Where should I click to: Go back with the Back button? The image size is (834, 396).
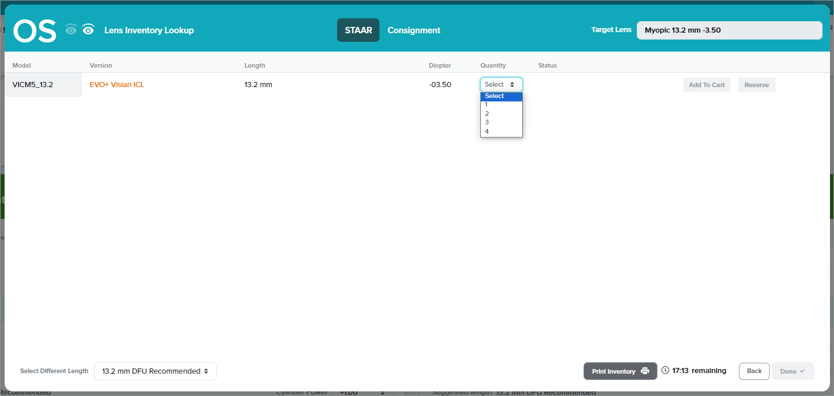tap(754, 371)
